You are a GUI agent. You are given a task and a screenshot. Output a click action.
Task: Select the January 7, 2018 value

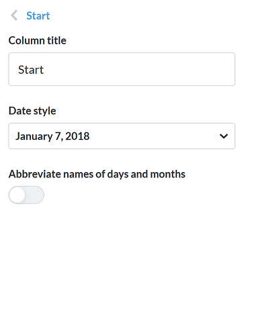pos(52,136)
